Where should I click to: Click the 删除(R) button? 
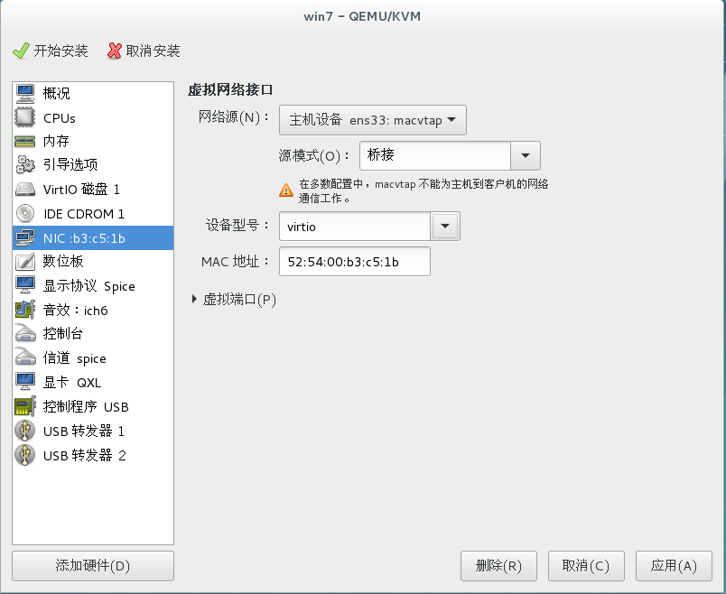click(x=498, y=566)
